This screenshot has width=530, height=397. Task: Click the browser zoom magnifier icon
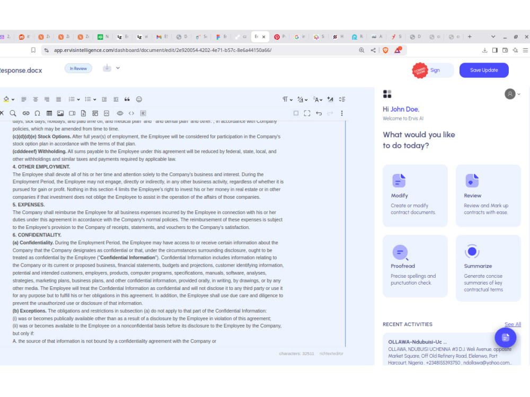(361, 50)
